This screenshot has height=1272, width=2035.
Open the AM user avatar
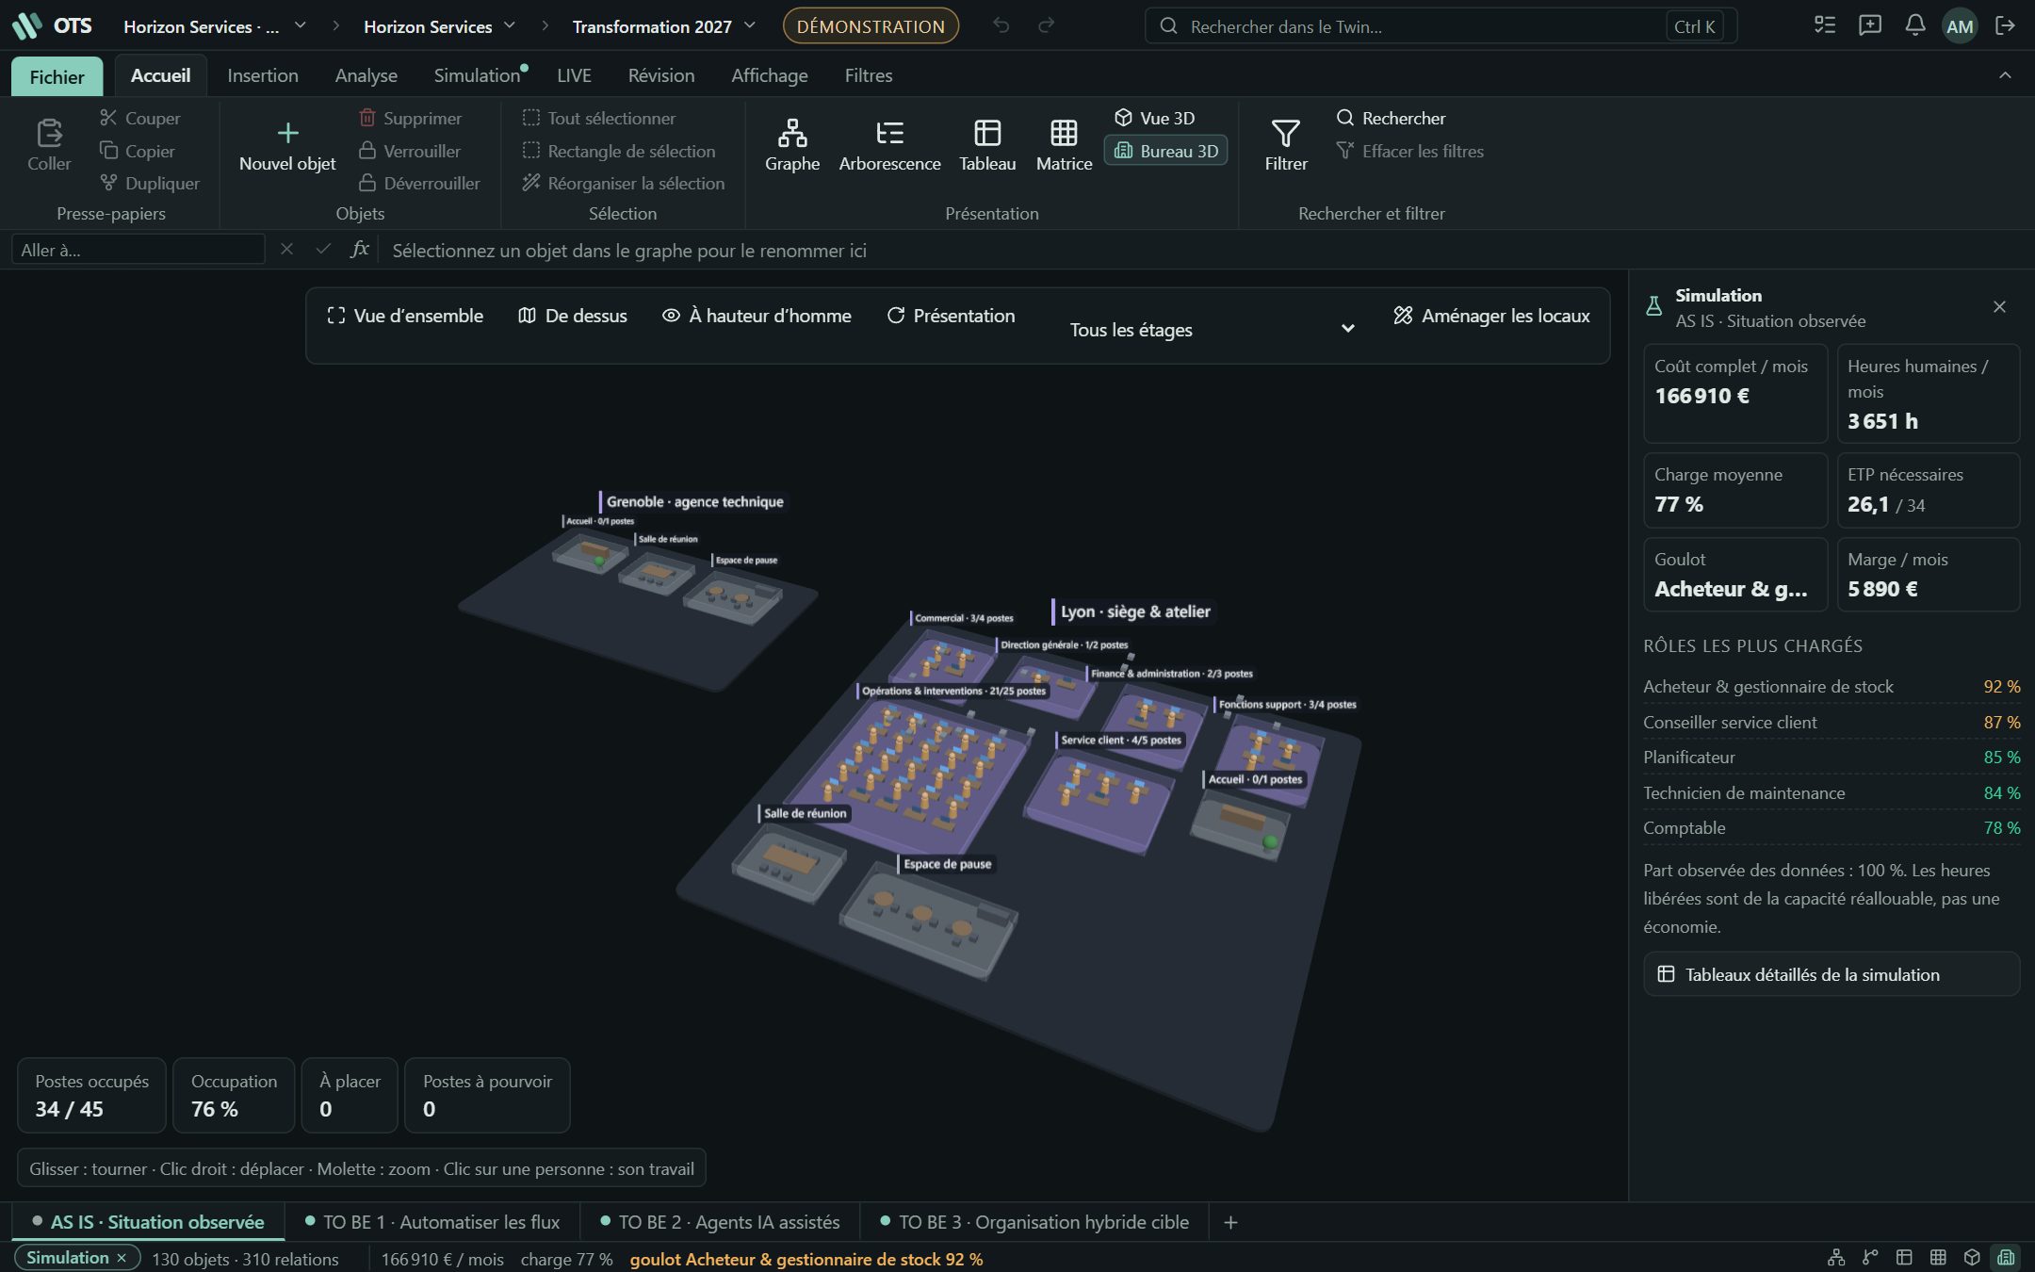[x=1960, y=26]
